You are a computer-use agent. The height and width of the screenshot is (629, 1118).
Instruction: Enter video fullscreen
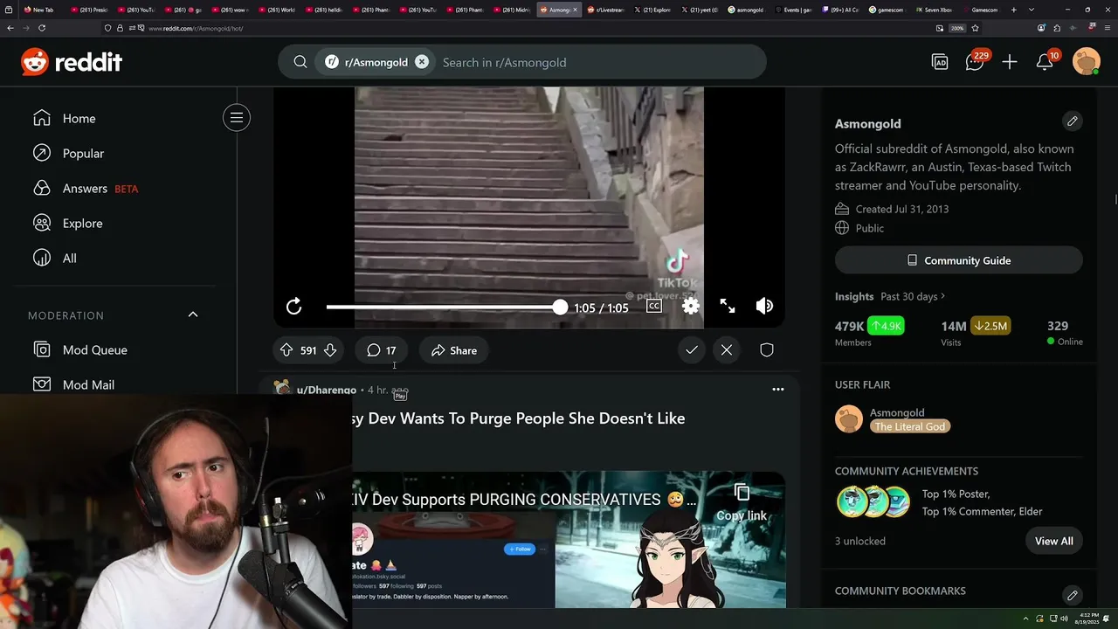(728, 306)
